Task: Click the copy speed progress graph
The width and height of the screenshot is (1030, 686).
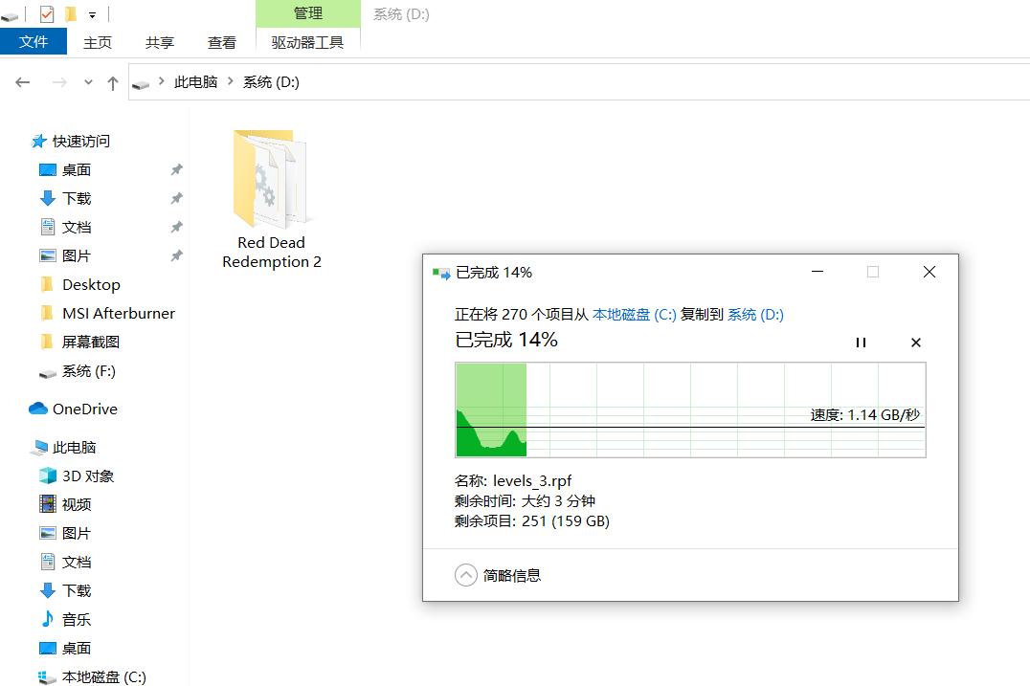Action: [689, 409]
